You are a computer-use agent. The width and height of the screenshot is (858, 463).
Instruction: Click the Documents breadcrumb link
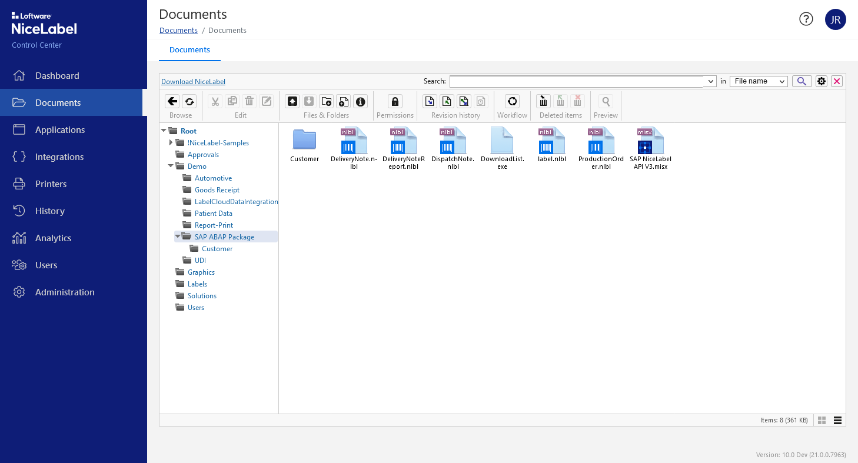click(178, 31)
